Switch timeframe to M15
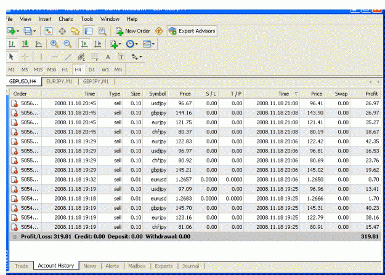 tap(38, 70)
